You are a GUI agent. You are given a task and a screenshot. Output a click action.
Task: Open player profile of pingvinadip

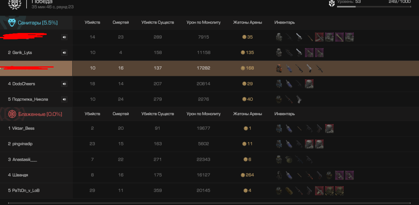pyautogui.click(x=22, y=144)
